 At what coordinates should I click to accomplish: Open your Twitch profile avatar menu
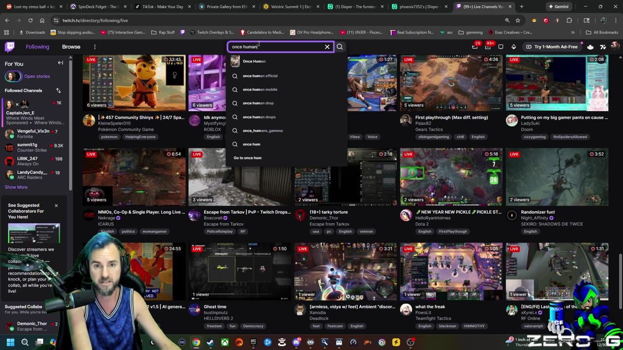(x=615, y=47)
